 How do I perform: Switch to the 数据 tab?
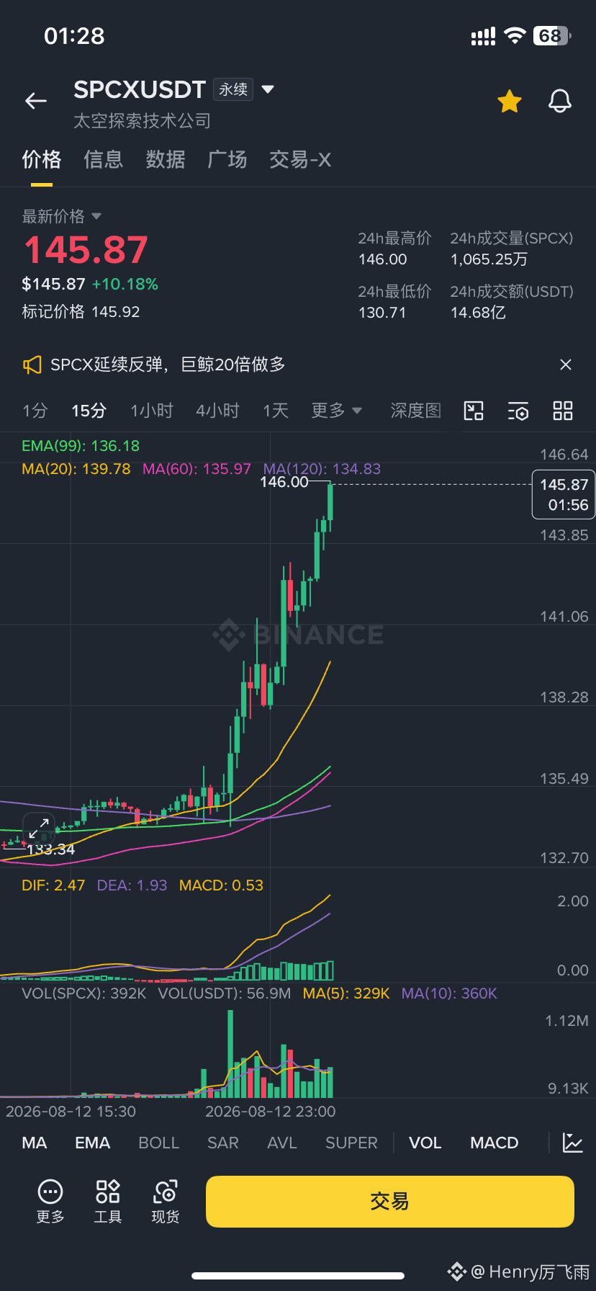tap(166, 159)
